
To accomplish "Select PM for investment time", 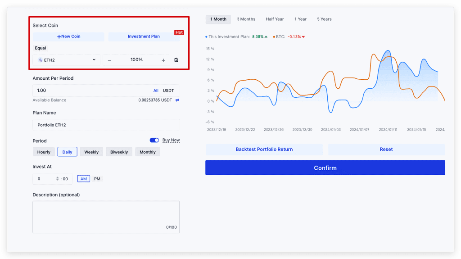I will click(97, 179).
